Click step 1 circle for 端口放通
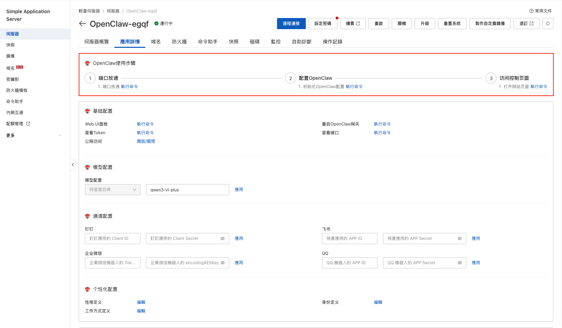Screen dimensions: 562x328 point(90,78)
